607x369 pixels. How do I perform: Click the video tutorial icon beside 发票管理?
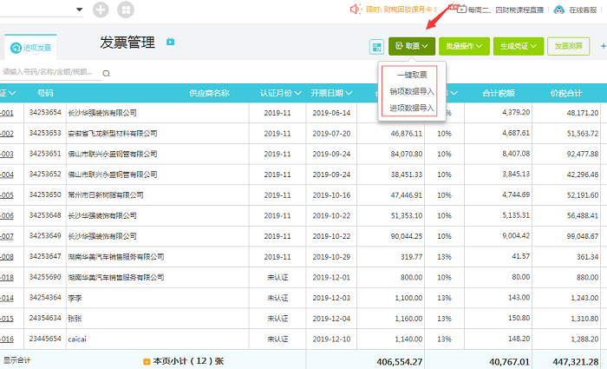[x=170, y=42]
